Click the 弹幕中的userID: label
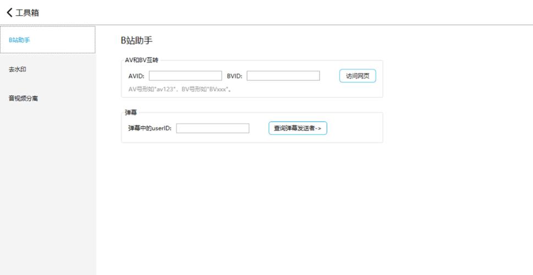 (150, 128)
